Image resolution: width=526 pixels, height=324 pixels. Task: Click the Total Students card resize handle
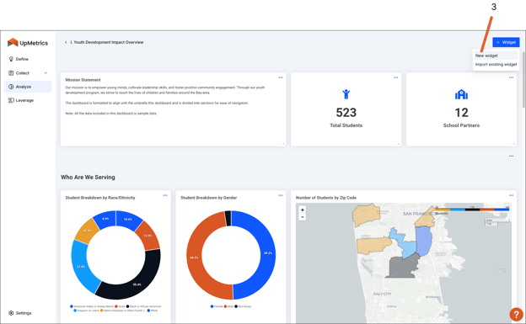[x=399, y=144]
